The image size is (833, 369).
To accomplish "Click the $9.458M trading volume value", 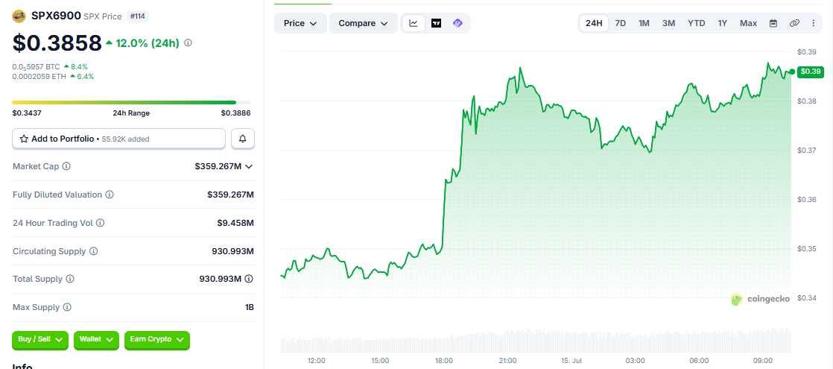I will tap(235, 223).
